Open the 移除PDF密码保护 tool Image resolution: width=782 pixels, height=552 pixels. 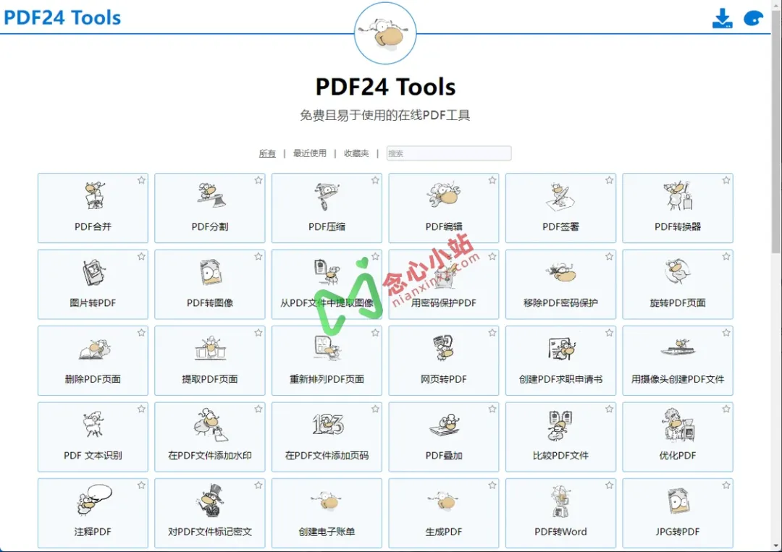coord(560,284)
